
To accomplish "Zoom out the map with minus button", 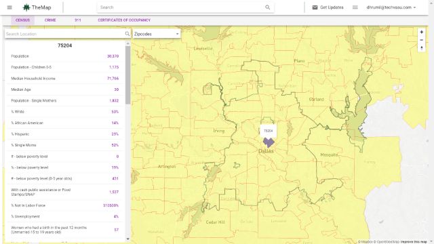I will click(x=421, y=40).
